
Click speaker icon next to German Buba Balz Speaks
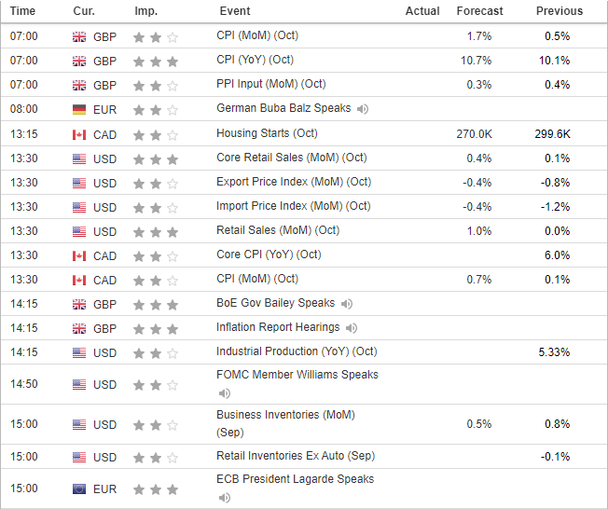pyautogui.click(x=363, y=109)
